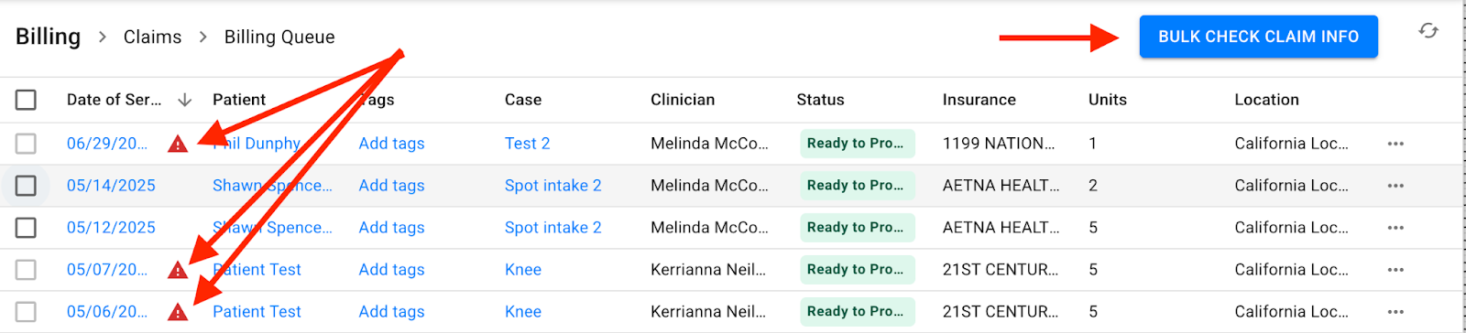The image size is (1466, 333).
Task: Open three-dot menu for 05/14/2025 row
Action: click(x=1395, y=186)
